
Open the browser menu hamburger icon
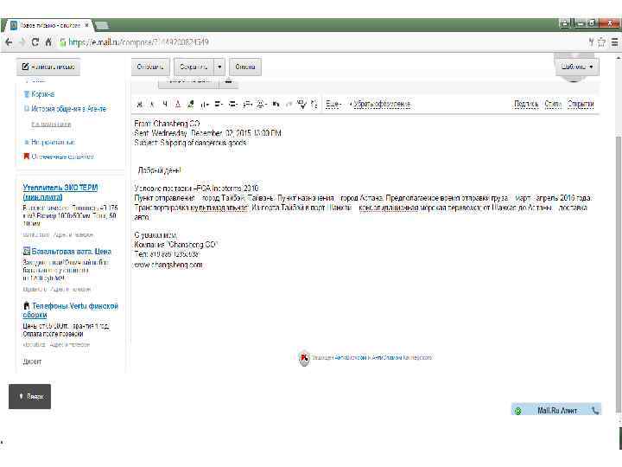[x=614, y=42]
